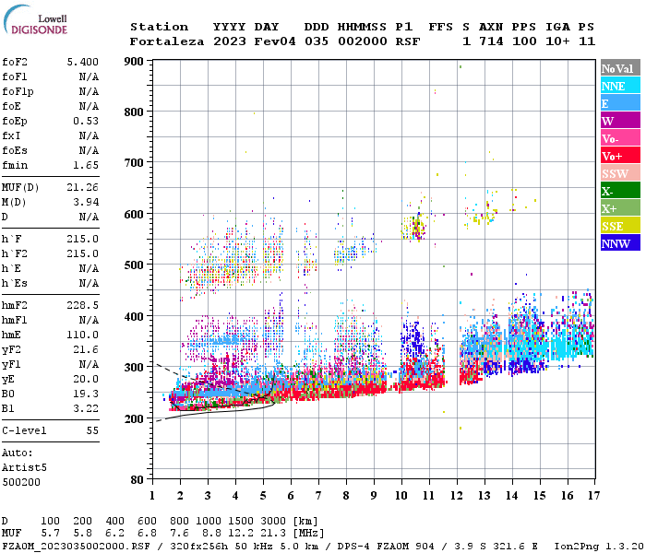The height and width of the screenshot is (553, 646).
Task: Select the NNW dark blue legend swatch
Action: [x=620, y=243]
